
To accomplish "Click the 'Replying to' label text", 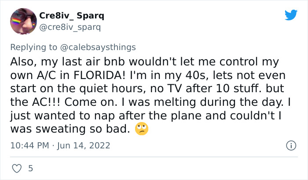I will point(41,47).
